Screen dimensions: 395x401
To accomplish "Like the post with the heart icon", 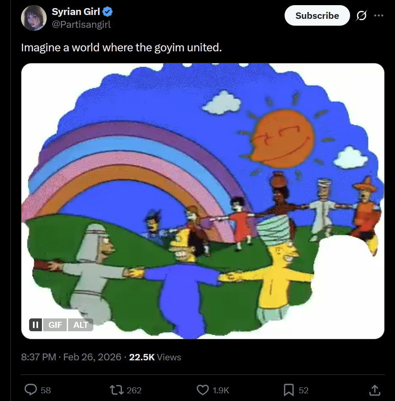I will pyautogui.click(x=202, y=389).
